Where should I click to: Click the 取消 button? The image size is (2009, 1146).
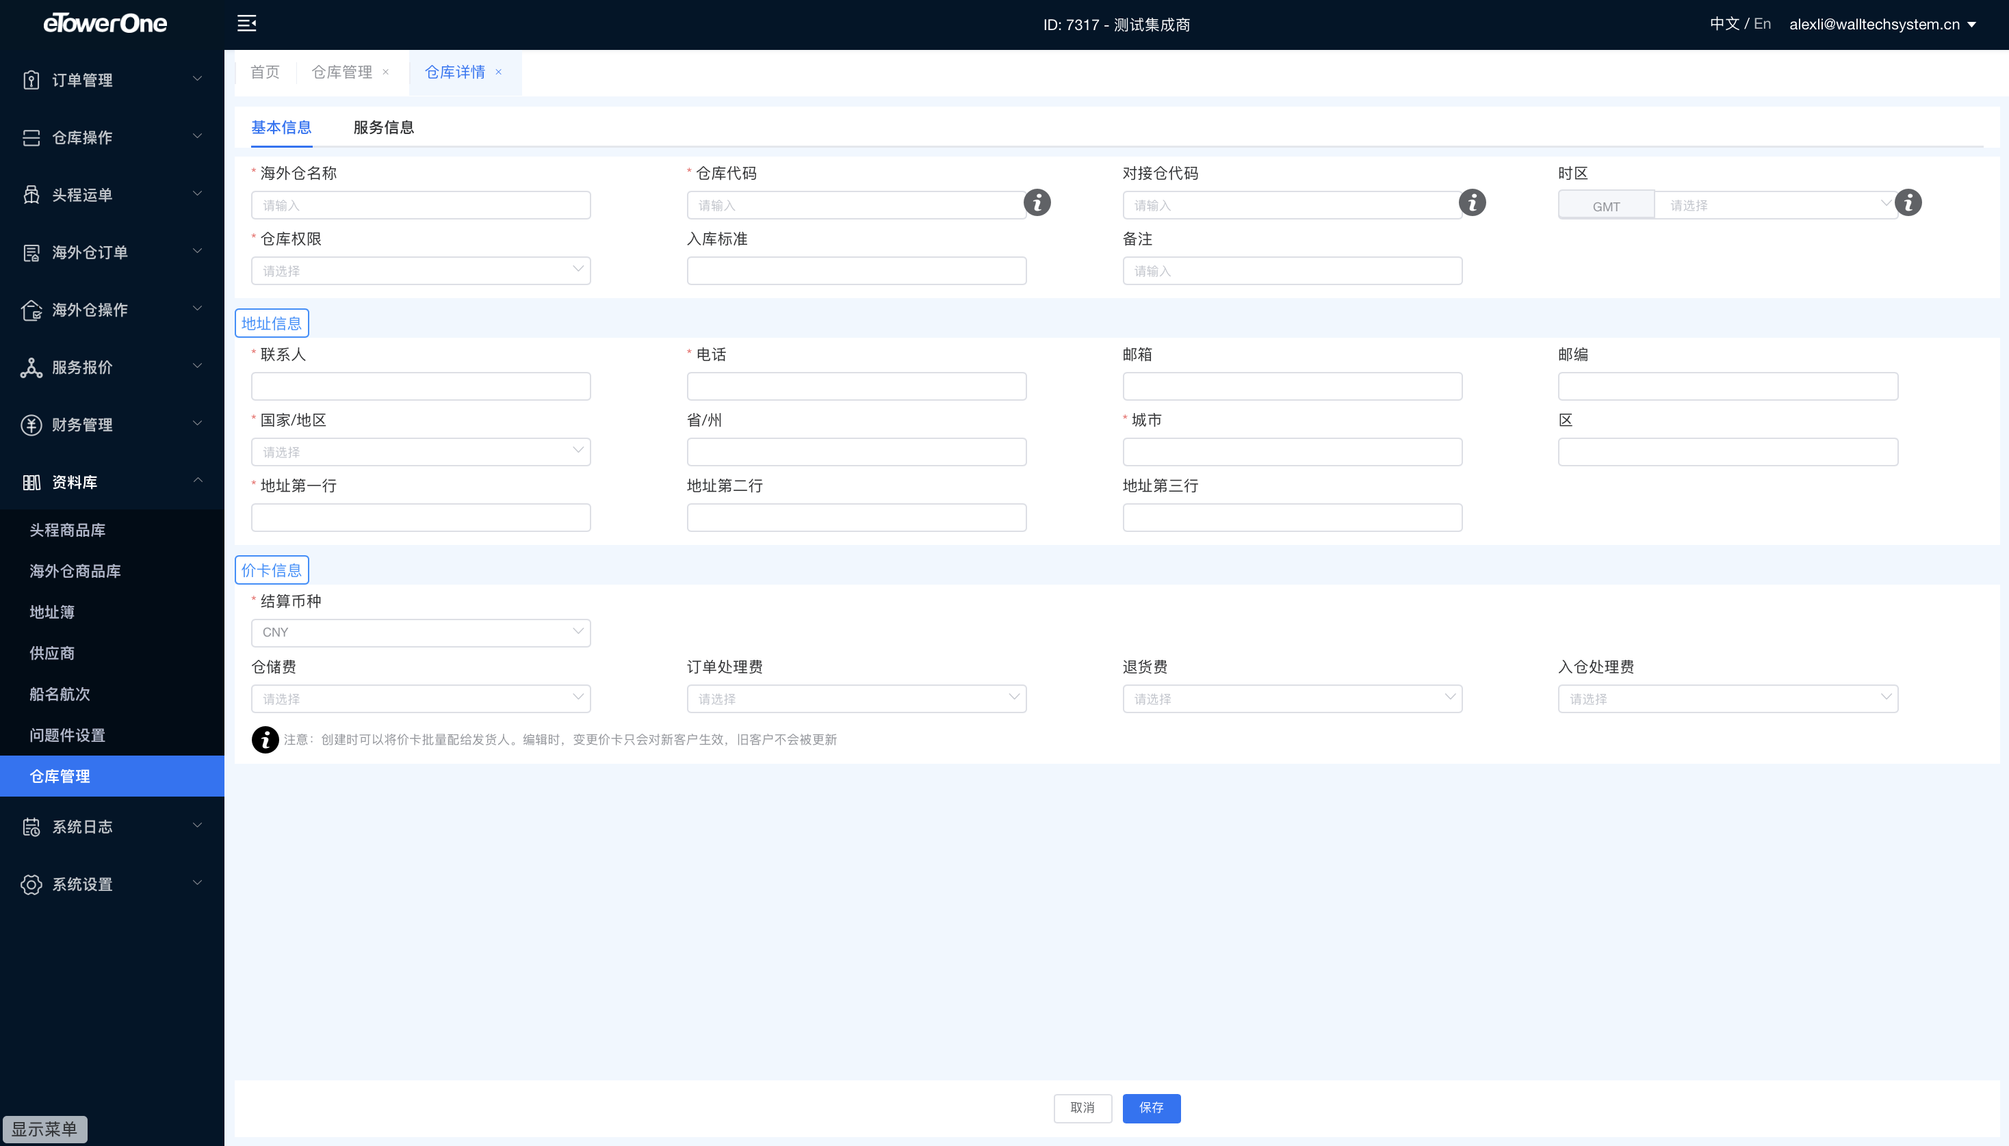1083,1108
